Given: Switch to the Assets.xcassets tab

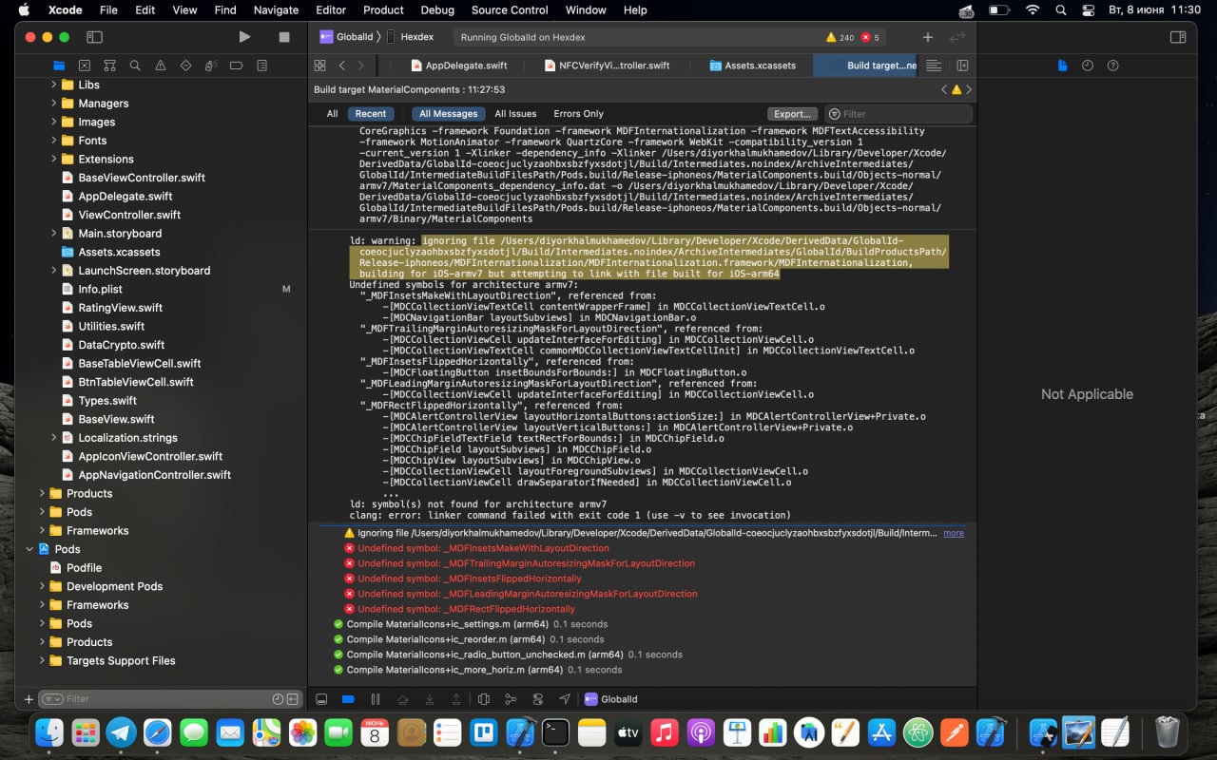Looking at the screenshot, I should pyautogui.click(x=752, y=66).
